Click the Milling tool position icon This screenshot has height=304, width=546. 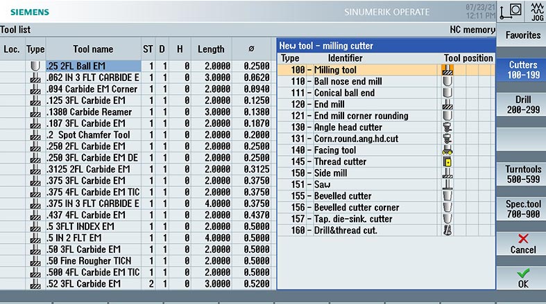click(x=447, y=70)
